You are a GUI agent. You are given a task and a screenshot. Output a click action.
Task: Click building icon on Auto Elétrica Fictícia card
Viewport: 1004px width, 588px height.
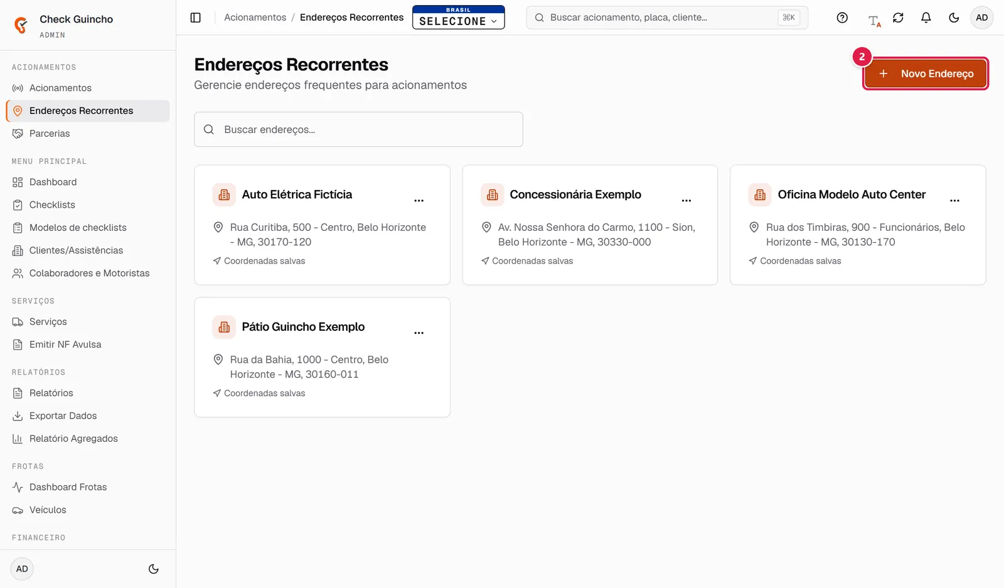coord(224,195)
